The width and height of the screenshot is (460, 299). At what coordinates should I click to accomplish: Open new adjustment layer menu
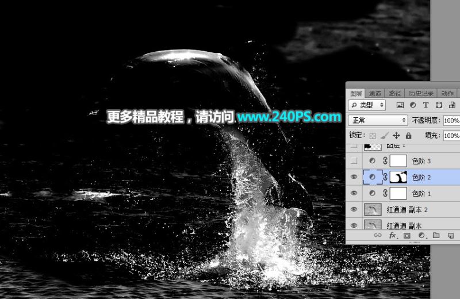[421, 236]
